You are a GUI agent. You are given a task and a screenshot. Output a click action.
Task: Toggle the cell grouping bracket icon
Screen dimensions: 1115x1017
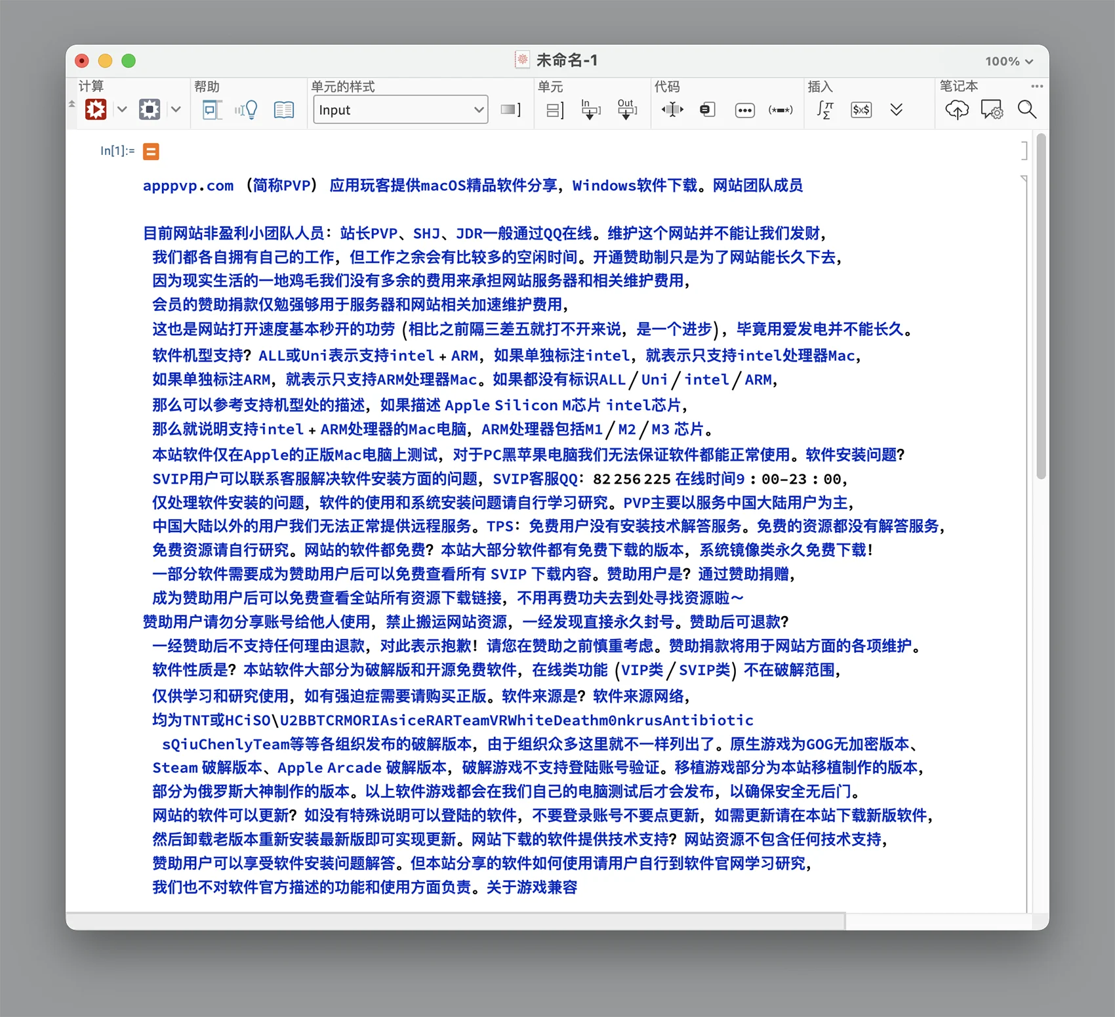tap(555, 110)
